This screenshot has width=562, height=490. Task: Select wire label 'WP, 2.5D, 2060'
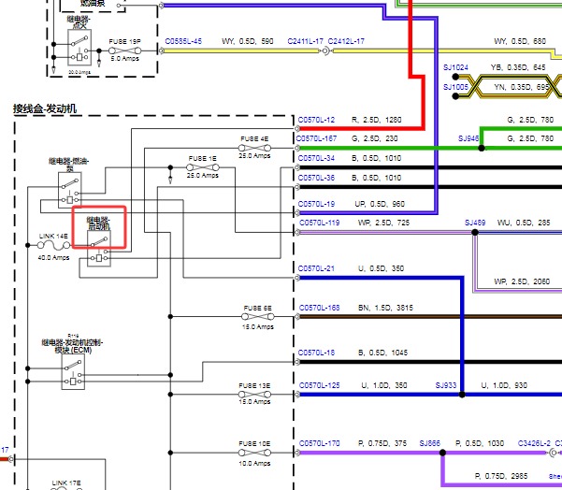[x=522, y=281]
